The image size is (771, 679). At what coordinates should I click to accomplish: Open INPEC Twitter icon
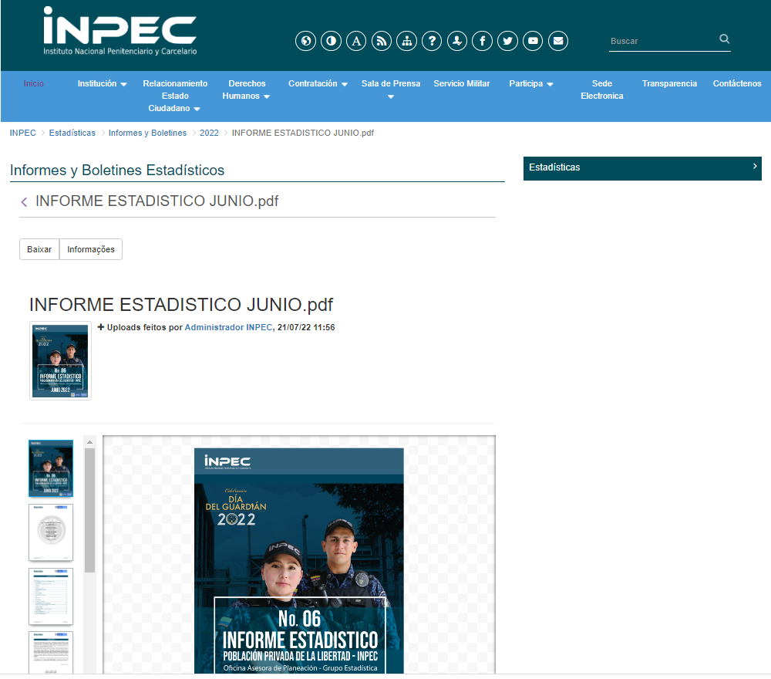[x=507, y=41]
